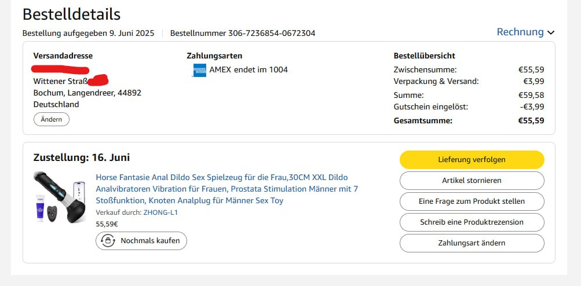This screenshot has width=581, height=286.
Task: Open the product thumbnail image
Action: pyautogui.click(x=59, y=197)
